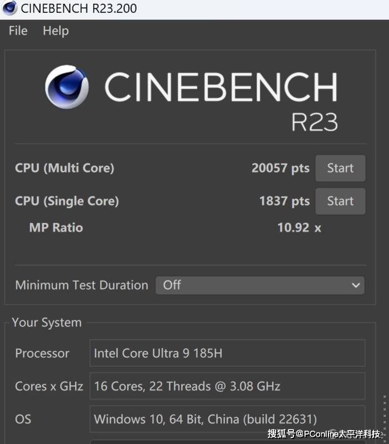Select the 1837 pts single core score

[284, 201]
